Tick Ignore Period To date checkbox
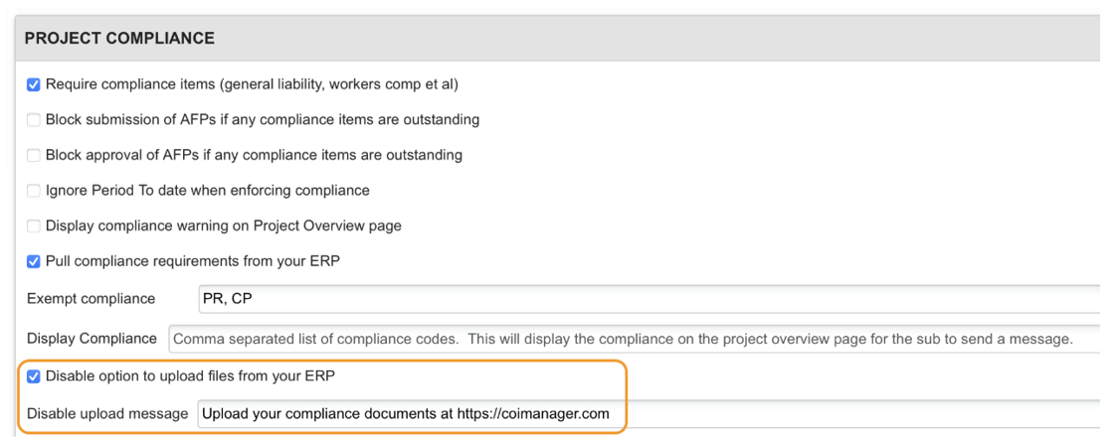1114x441 pixels. [34, 191]
